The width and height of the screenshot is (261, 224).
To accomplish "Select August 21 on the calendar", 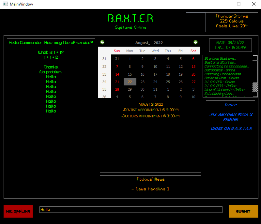I will [117, 82].
